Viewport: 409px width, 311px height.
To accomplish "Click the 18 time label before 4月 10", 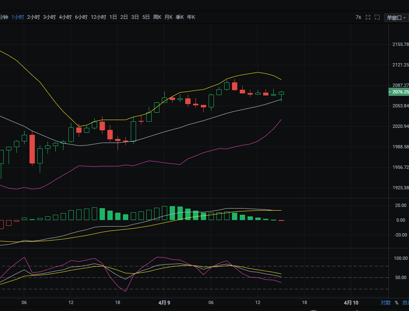I will coord(304,303).
